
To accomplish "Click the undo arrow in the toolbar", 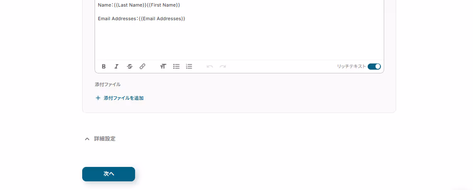I will [x=210, y=66].
